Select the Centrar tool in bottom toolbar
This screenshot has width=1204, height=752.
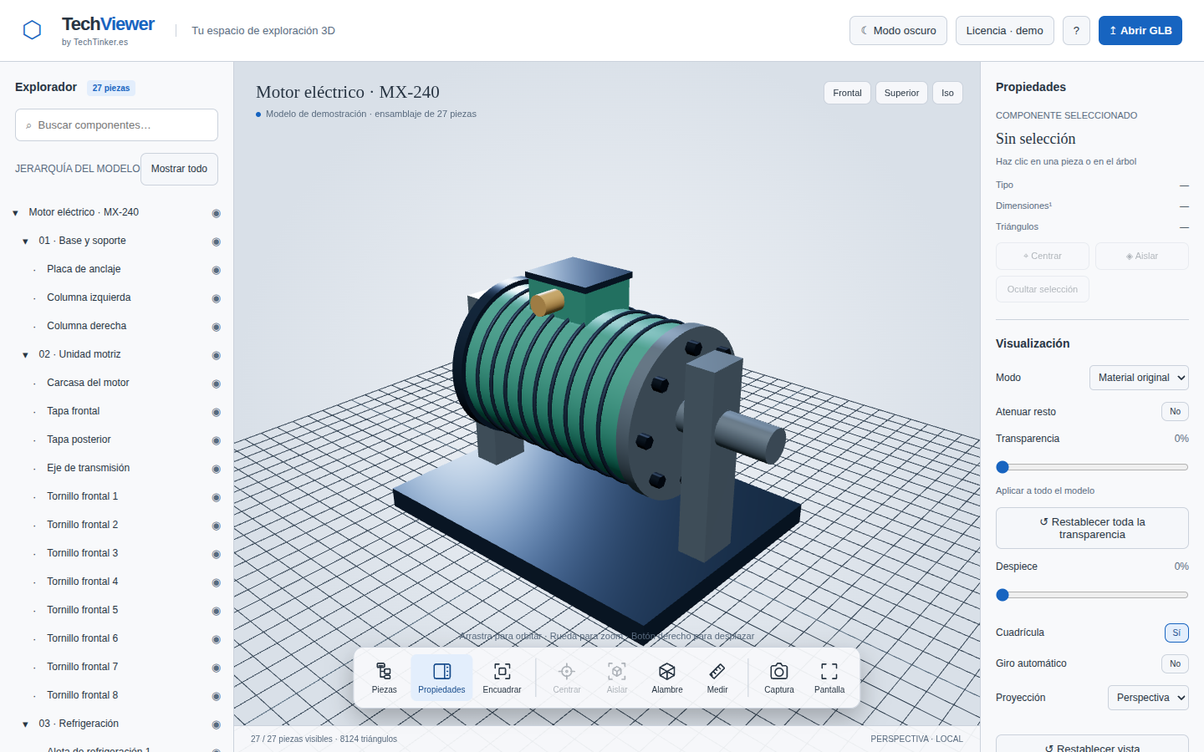point(566,678)
